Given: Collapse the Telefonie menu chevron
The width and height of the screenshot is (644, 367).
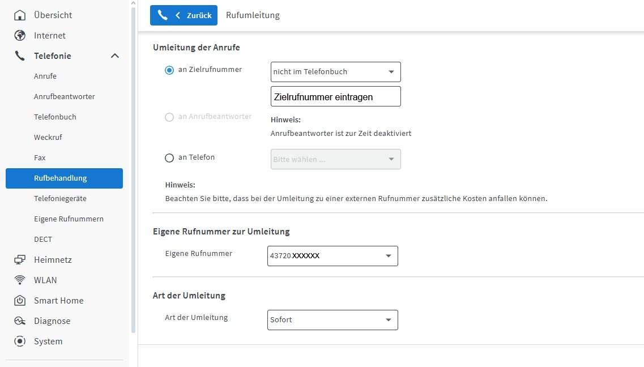Looking at the screenshot, I should point(114,56).
